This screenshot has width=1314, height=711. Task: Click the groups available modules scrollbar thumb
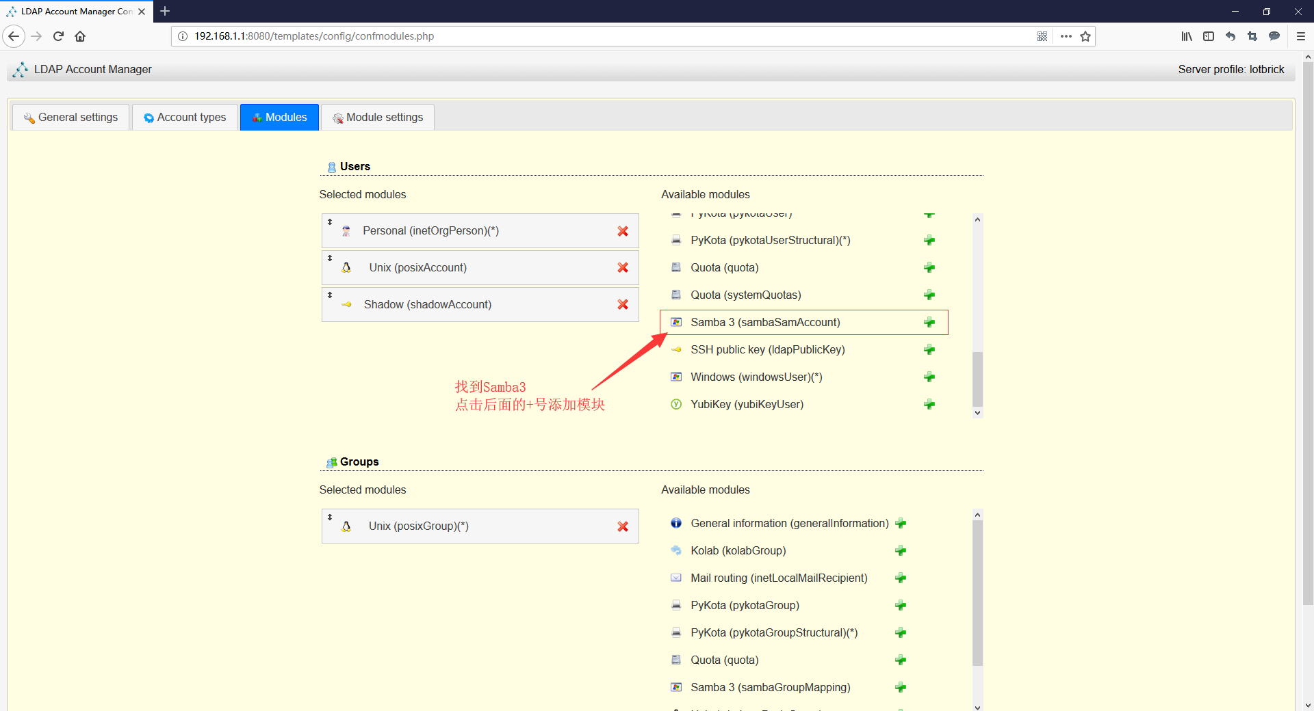[x=977, y=593]
